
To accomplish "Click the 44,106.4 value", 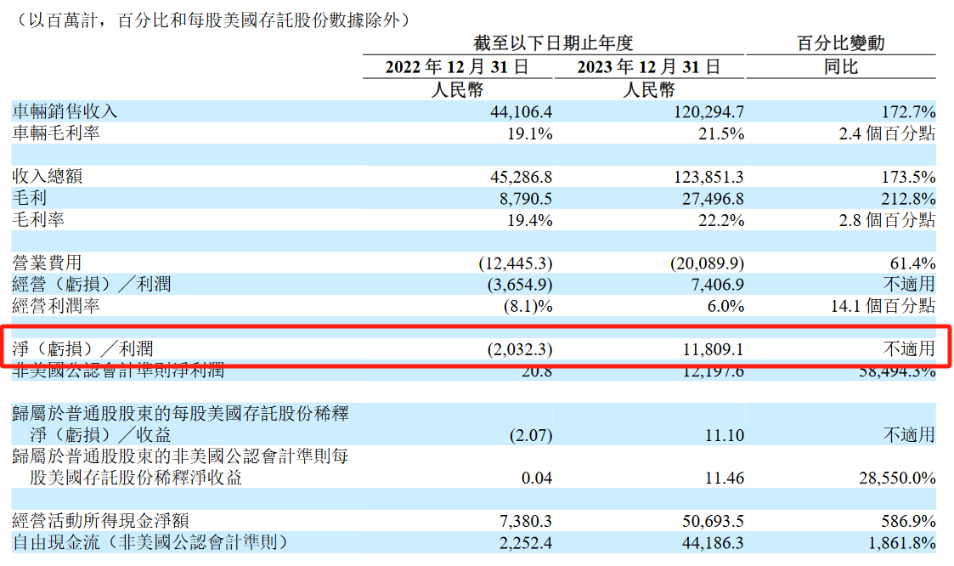I will pos(521,112).
